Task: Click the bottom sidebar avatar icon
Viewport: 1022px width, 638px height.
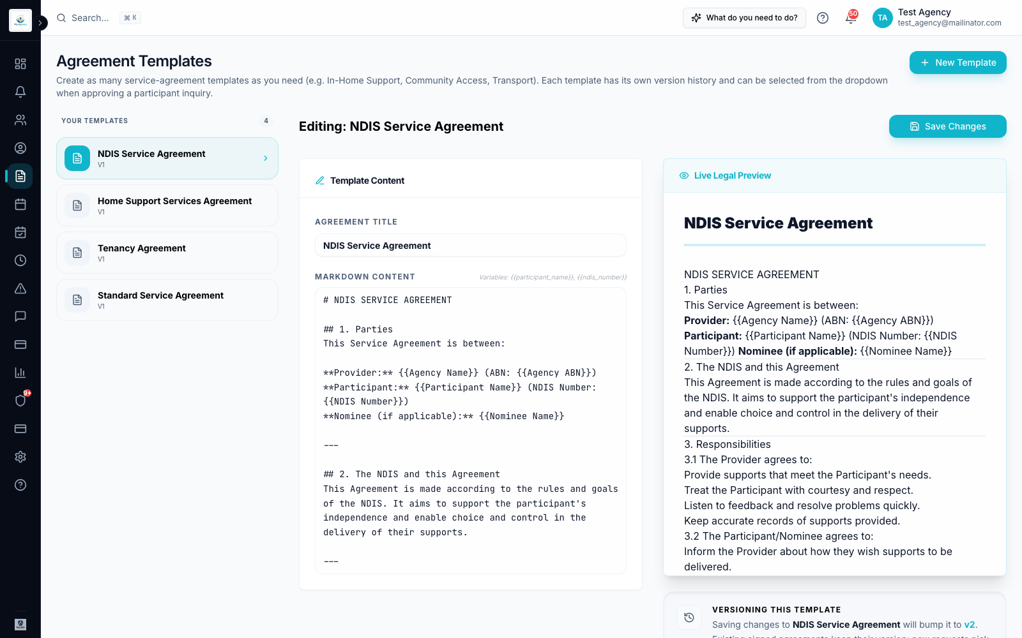Action: click(x=20, y=625)
